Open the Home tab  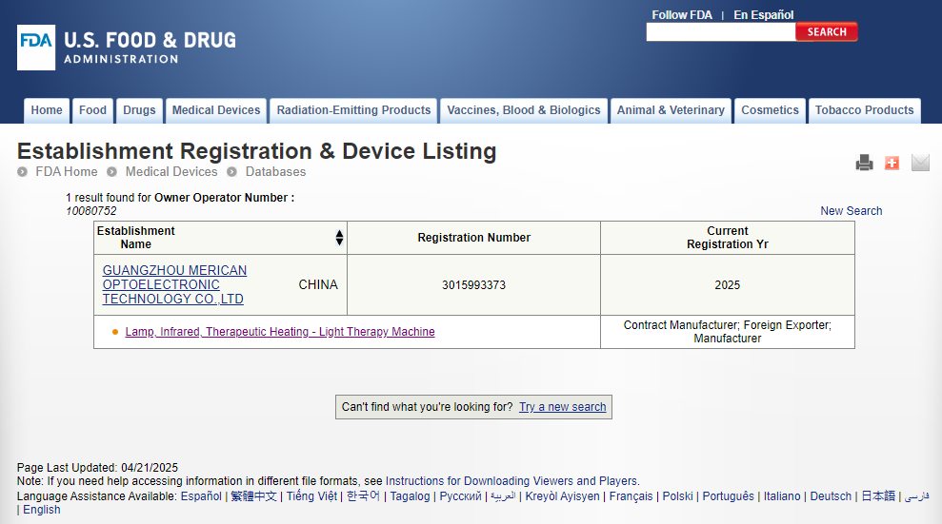47,110
